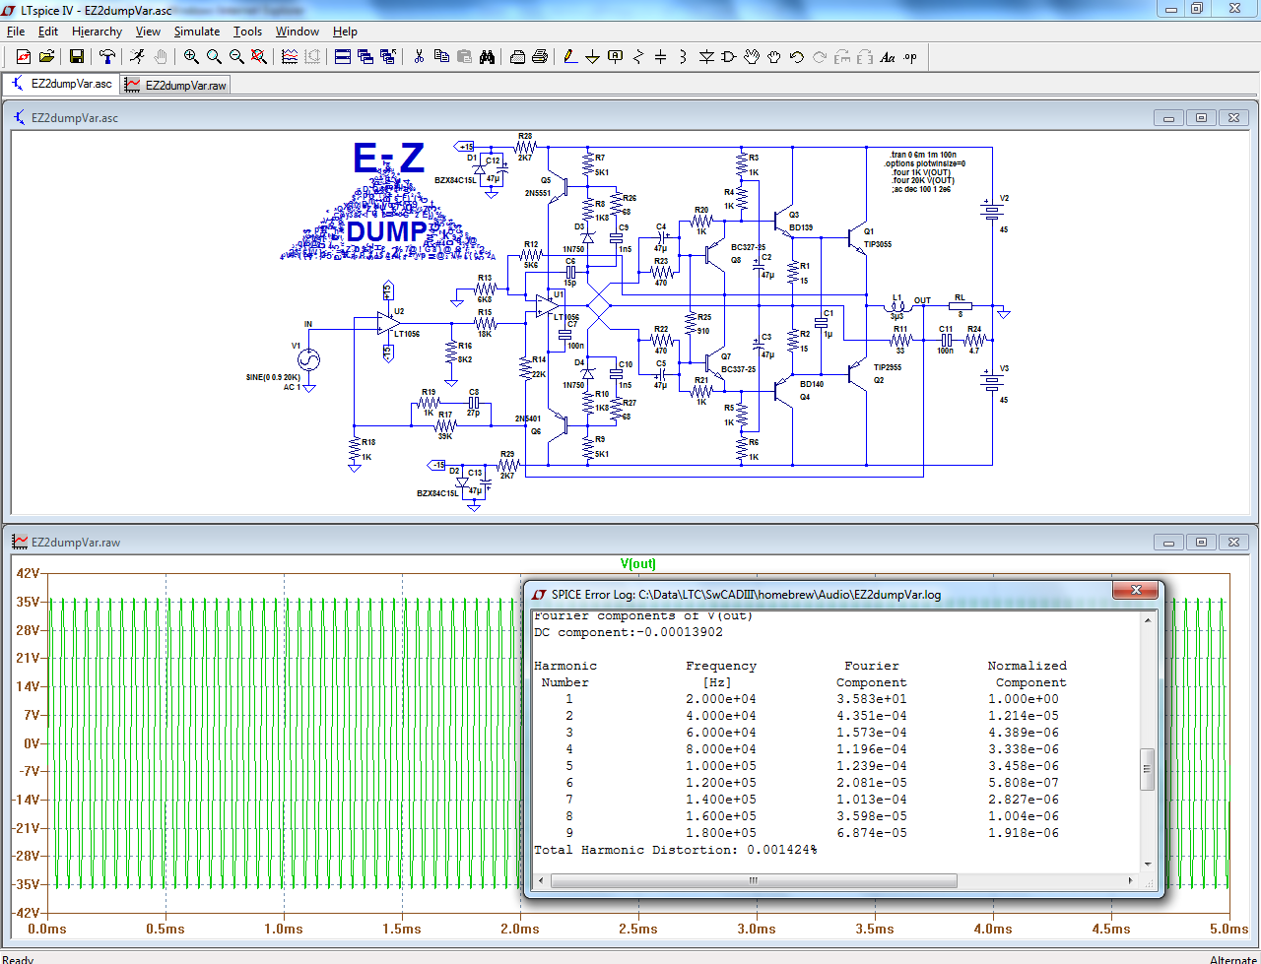Select the Zoom In magnifier icon
Screen dimensions: 1261x964
191,57
